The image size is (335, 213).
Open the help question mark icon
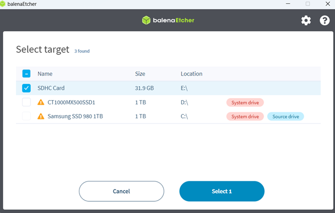click(324, 20)
